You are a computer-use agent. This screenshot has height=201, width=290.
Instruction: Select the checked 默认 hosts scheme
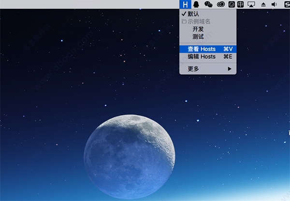coord(208,14)
